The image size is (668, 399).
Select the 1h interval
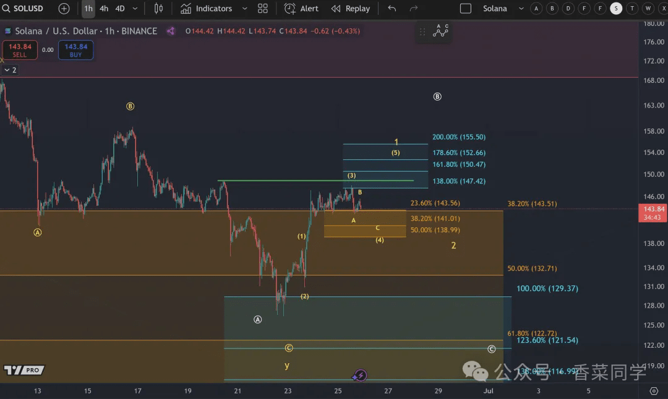coord(88,9)
